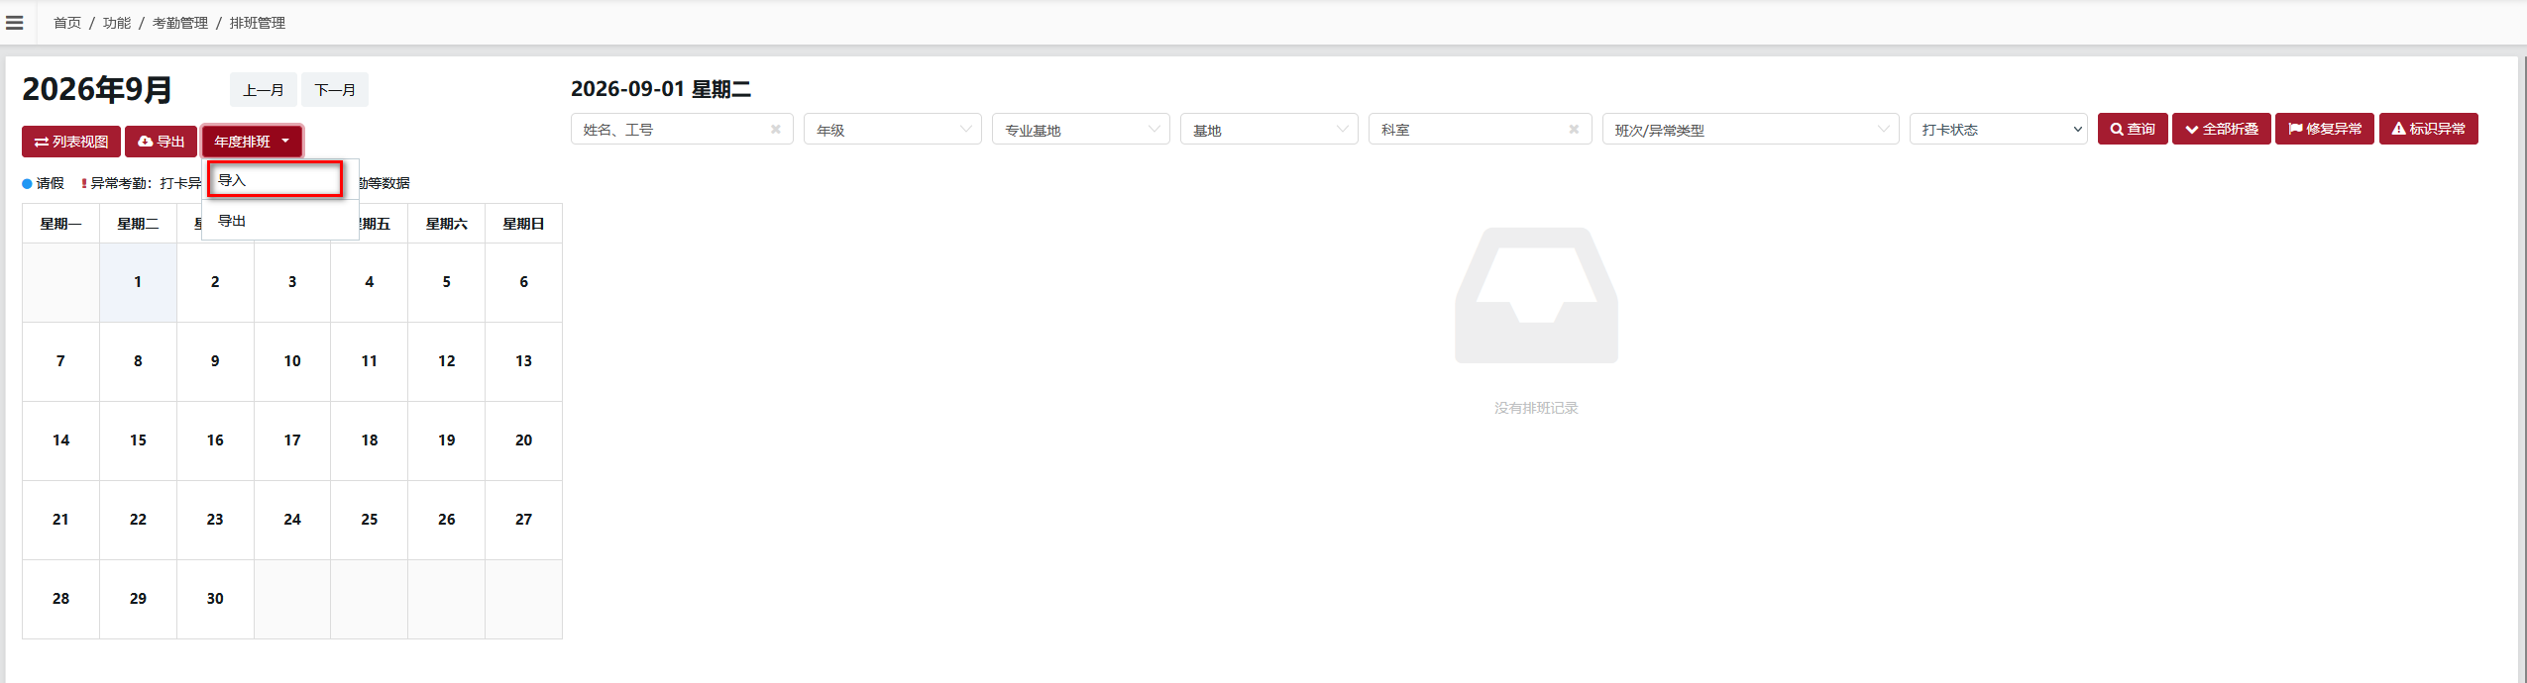2527x683 pixels.
Task: Go to 上一月
Action: [x=264, y=90]
